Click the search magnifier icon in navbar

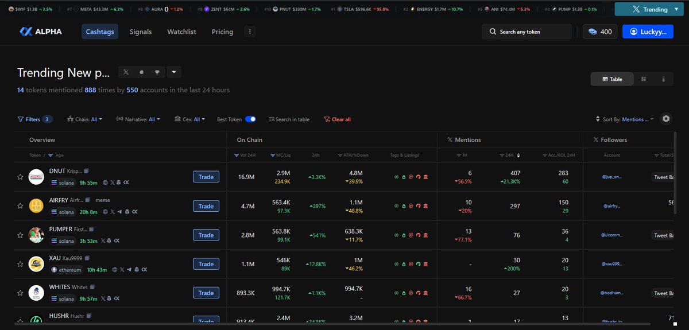pyautogui.click(x=493, y=32)
